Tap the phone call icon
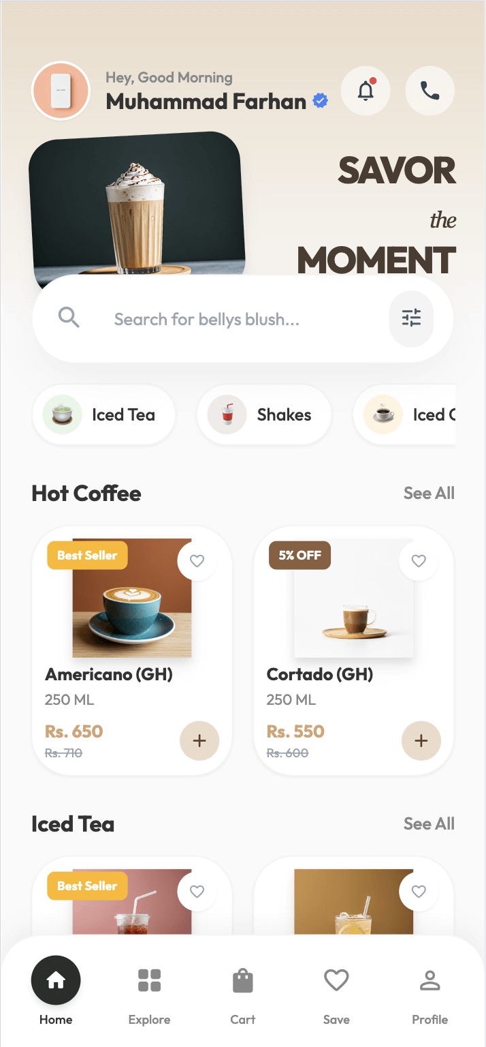This screenshot has width=486, height=1047. coord(430,91)
